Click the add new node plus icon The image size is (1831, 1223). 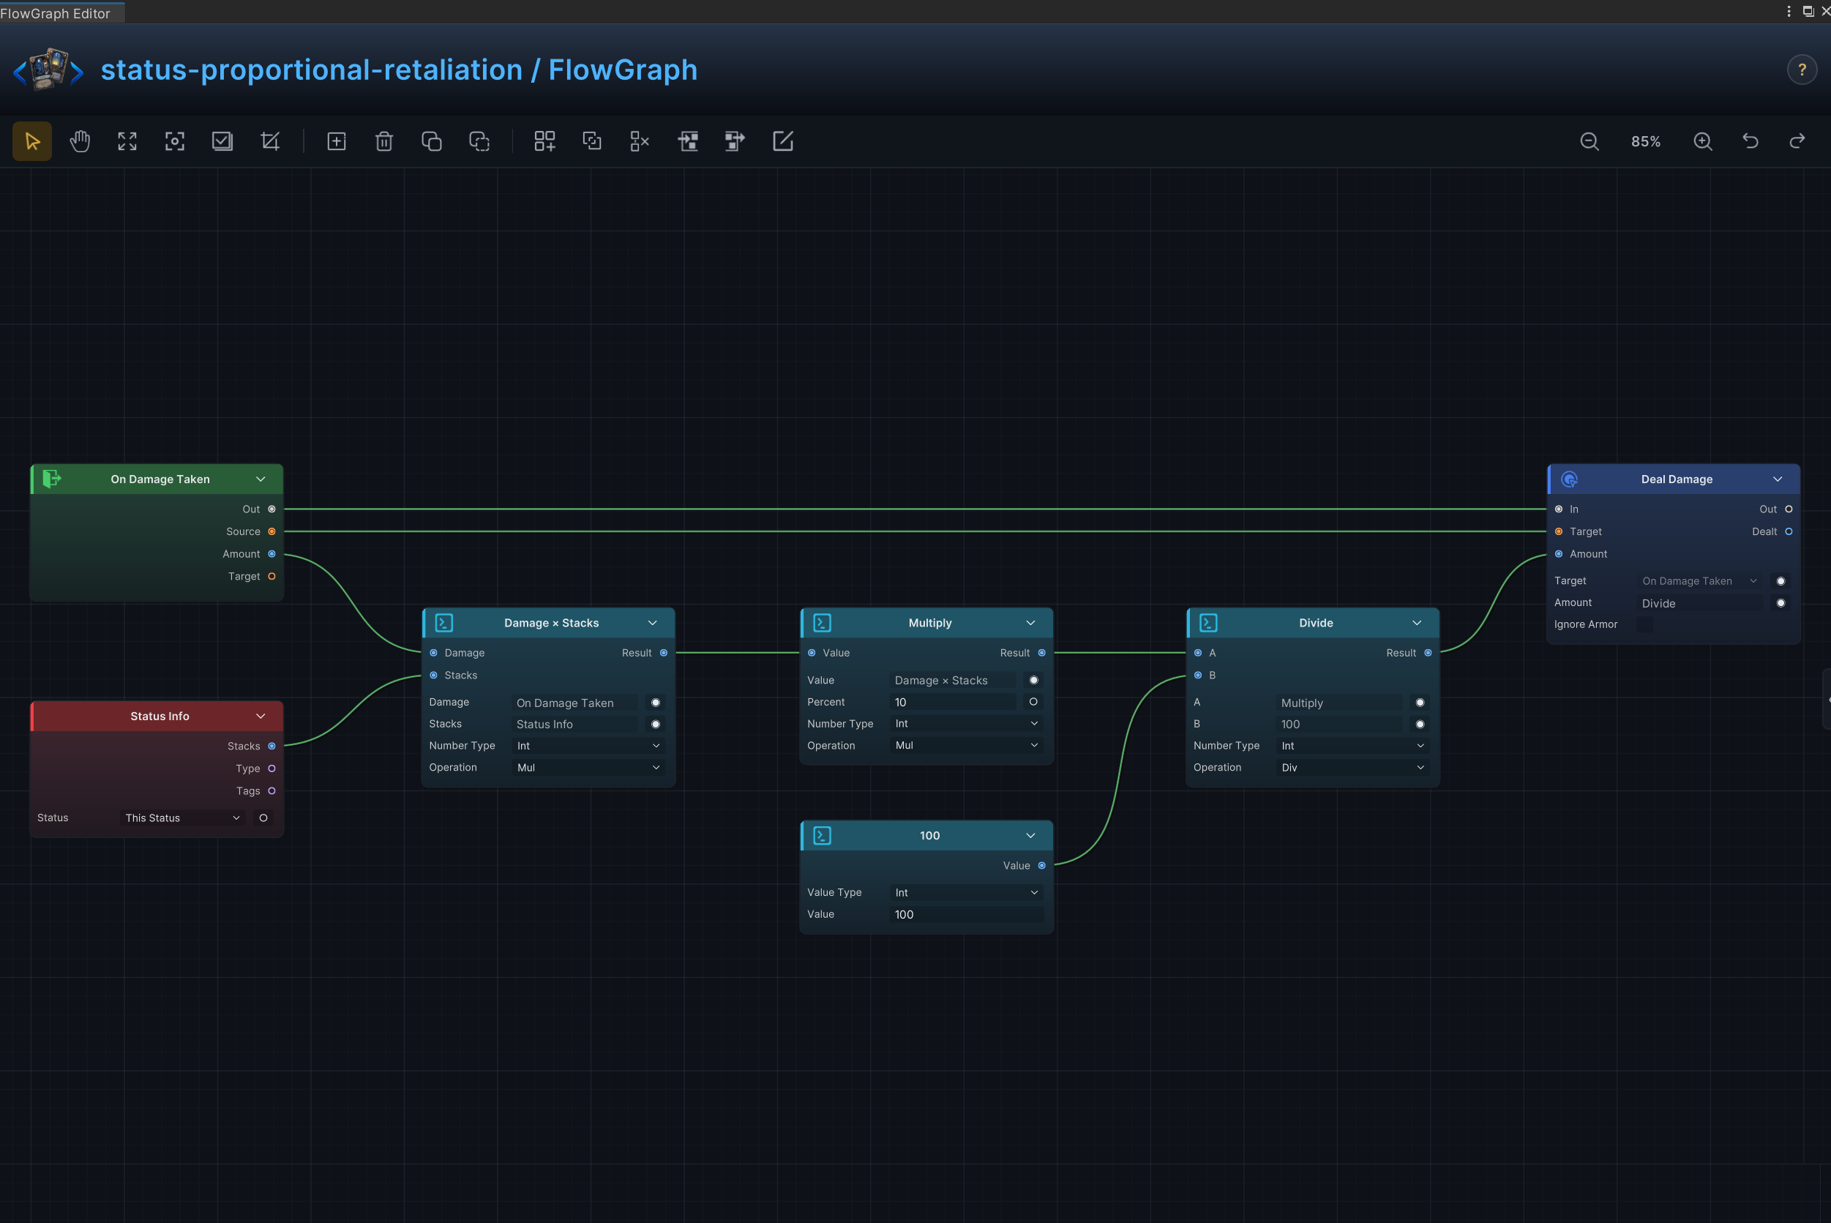(336, 141)
